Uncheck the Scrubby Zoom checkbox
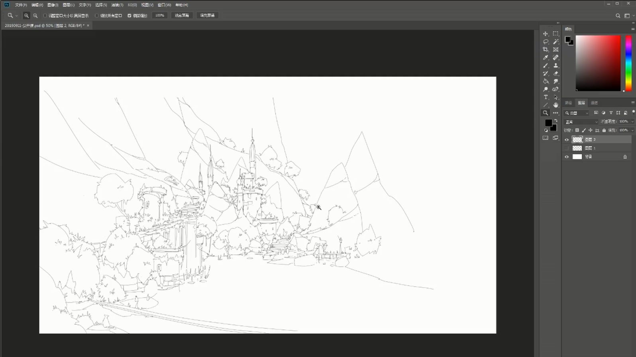The height and width of the screenshot is (357, 636). coord(129,16)
